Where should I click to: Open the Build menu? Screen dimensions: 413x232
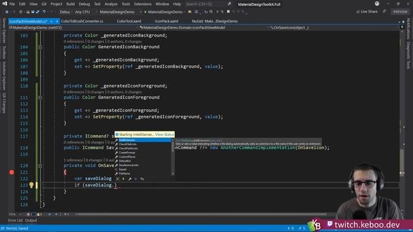coord(70,4)
